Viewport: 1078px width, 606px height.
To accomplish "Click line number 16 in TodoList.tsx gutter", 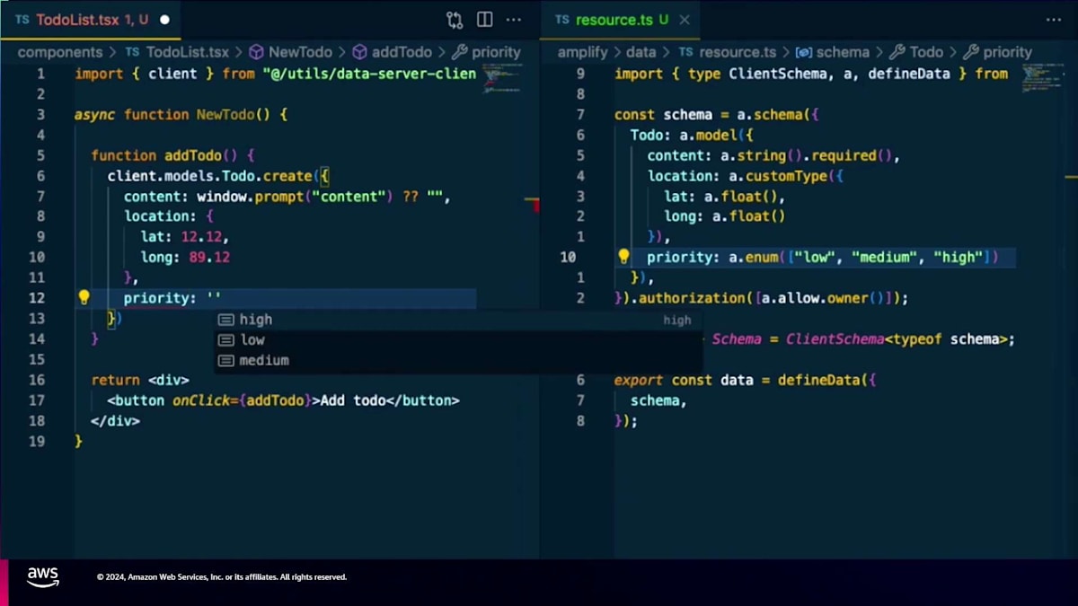I will tap(37, 380).
